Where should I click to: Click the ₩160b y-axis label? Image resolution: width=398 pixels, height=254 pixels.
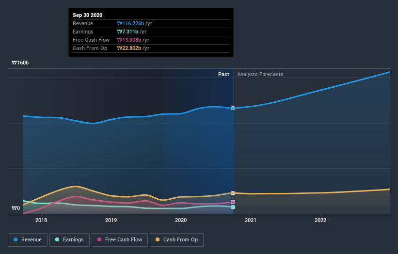coord(20,63)
